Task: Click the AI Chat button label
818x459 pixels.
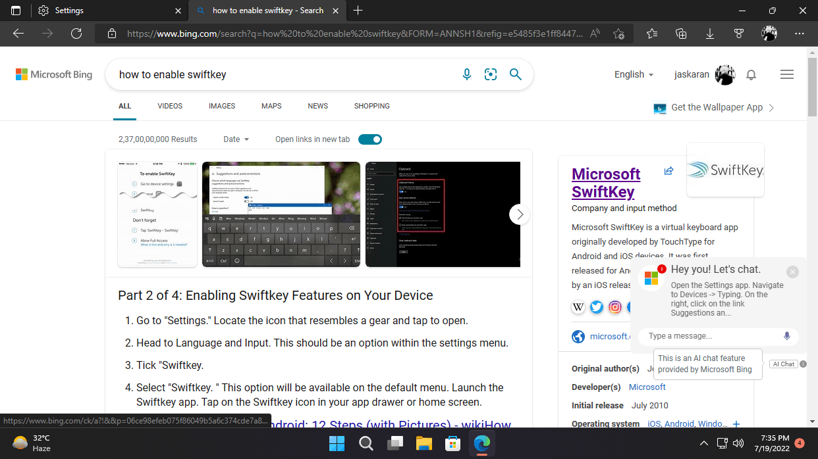Action: click(x=784, y=364)
